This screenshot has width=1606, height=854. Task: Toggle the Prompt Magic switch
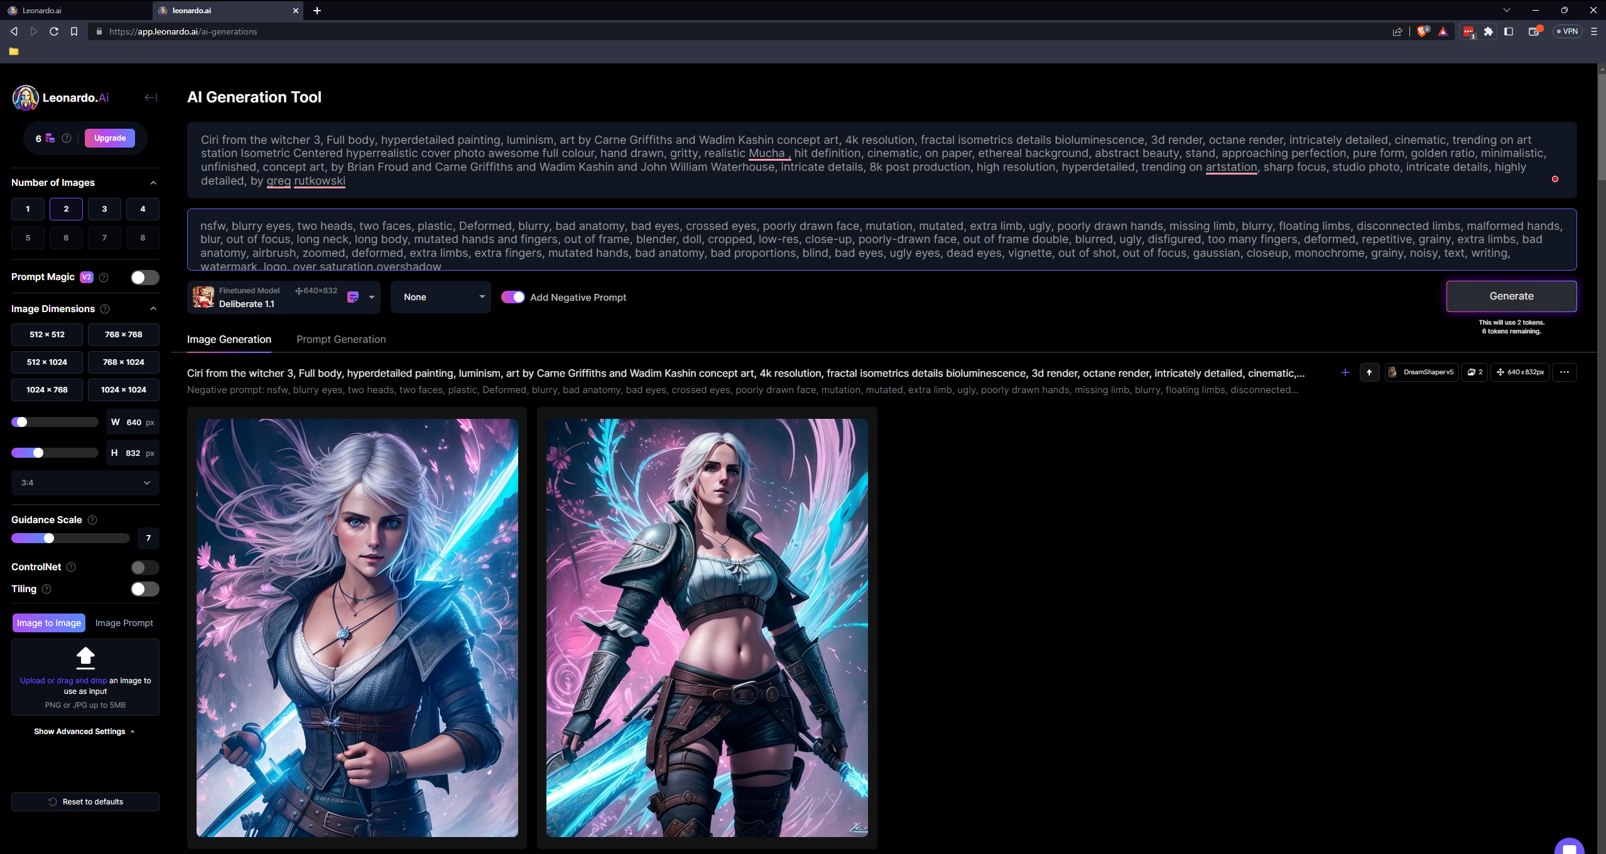click(145, 278)
